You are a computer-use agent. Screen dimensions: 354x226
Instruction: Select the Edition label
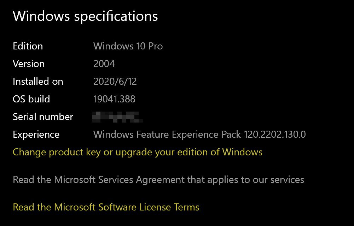(28, 46)
